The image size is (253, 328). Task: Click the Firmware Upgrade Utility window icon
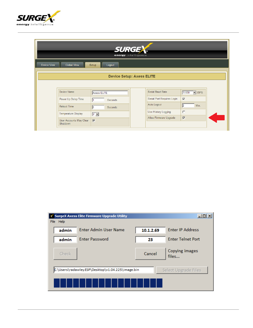[x=52, y=216]
